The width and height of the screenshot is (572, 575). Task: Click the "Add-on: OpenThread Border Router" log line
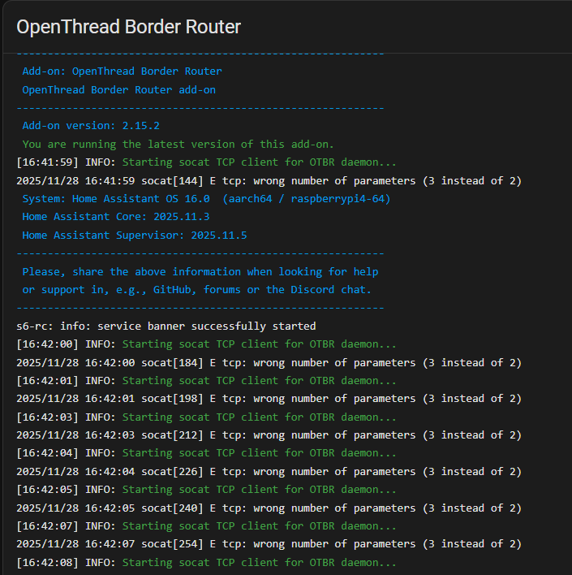coord(122,71)
